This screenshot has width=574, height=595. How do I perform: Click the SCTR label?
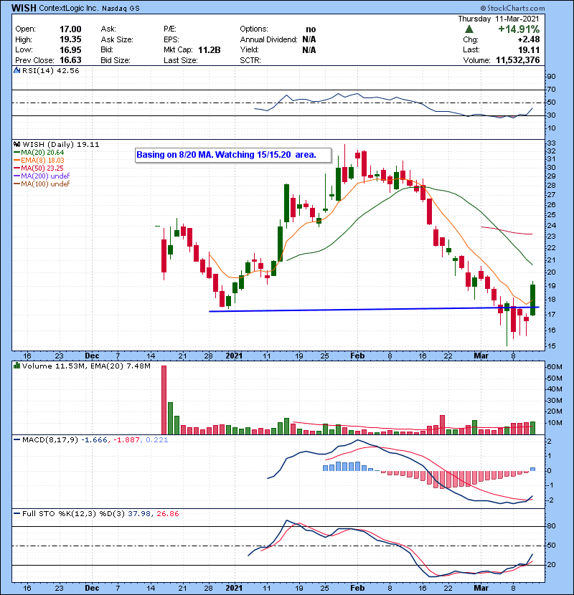click(x=250, y=60)
